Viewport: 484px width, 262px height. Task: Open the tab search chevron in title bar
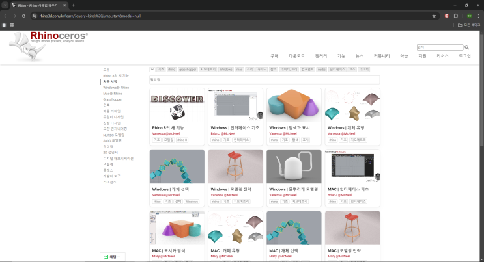coord(5,5)
